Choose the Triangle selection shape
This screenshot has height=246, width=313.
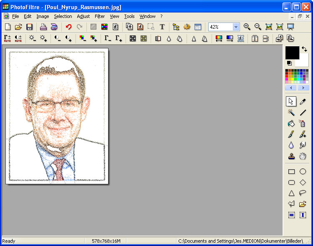pos(291,193)
